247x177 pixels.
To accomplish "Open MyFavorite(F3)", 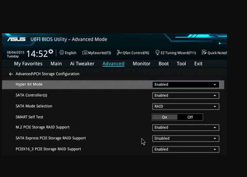I will pyautogui.click(x=97, y=53).
